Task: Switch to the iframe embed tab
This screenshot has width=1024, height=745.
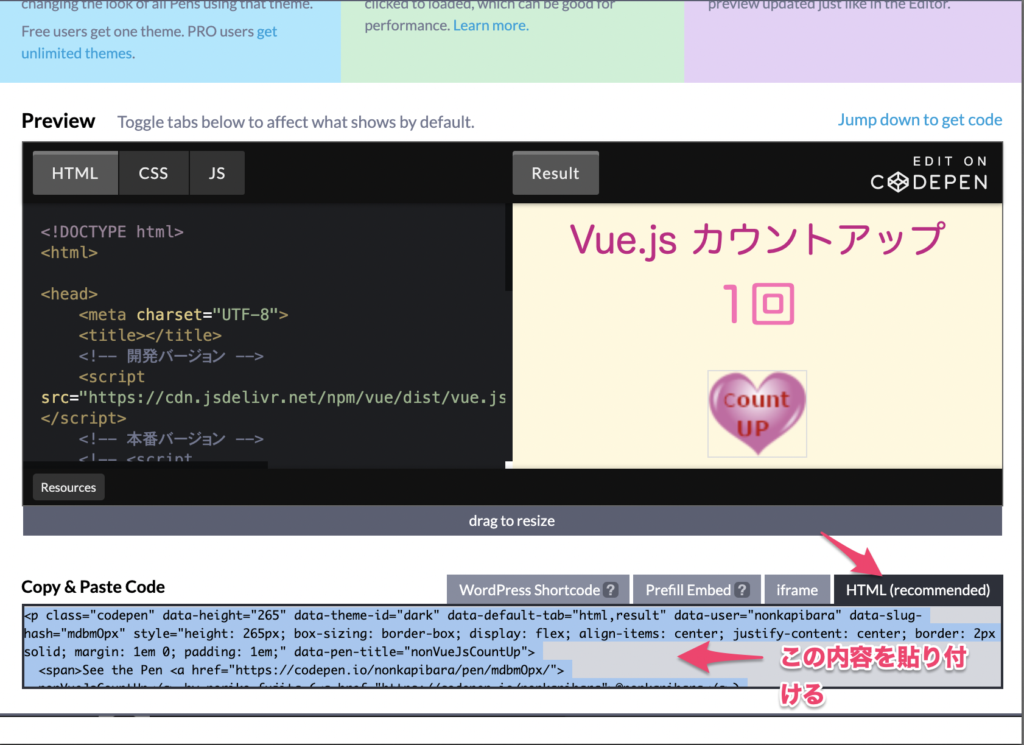Action: [x=797, y=589]
